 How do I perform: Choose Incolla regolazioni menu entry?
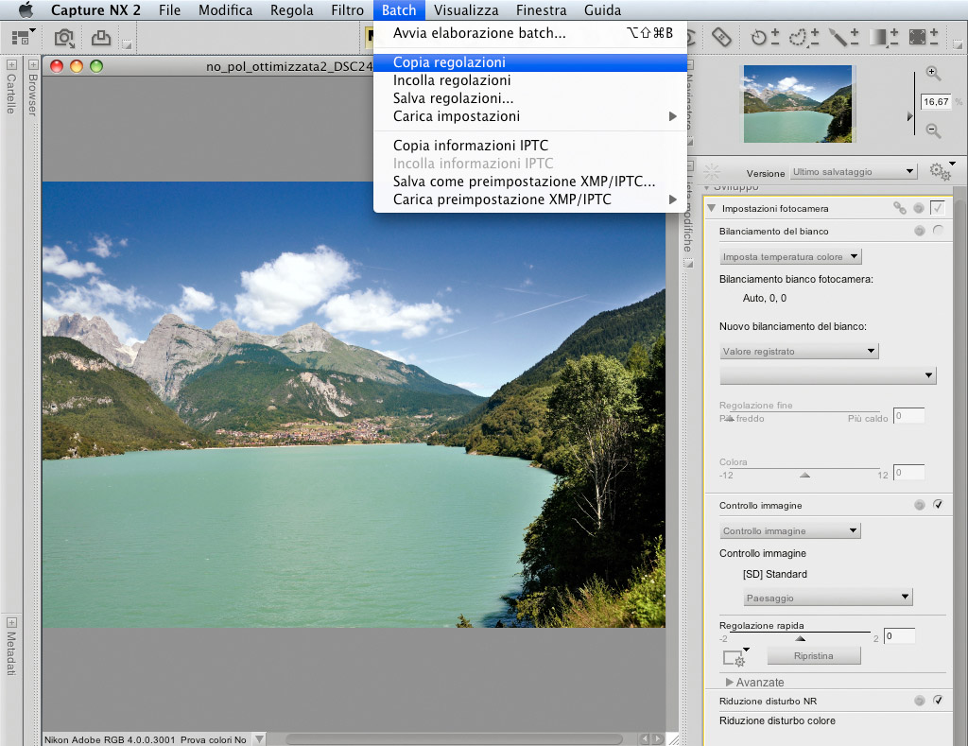click(x=530, y=80)
